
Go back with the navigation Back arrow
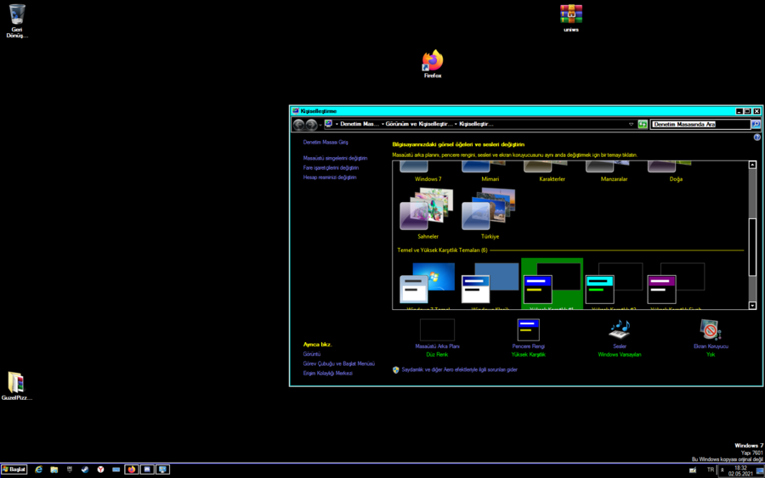[298, 125]
